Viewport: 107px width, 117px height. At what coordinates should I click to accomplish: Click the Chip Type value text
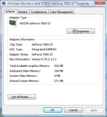click(x=42, y=45)
